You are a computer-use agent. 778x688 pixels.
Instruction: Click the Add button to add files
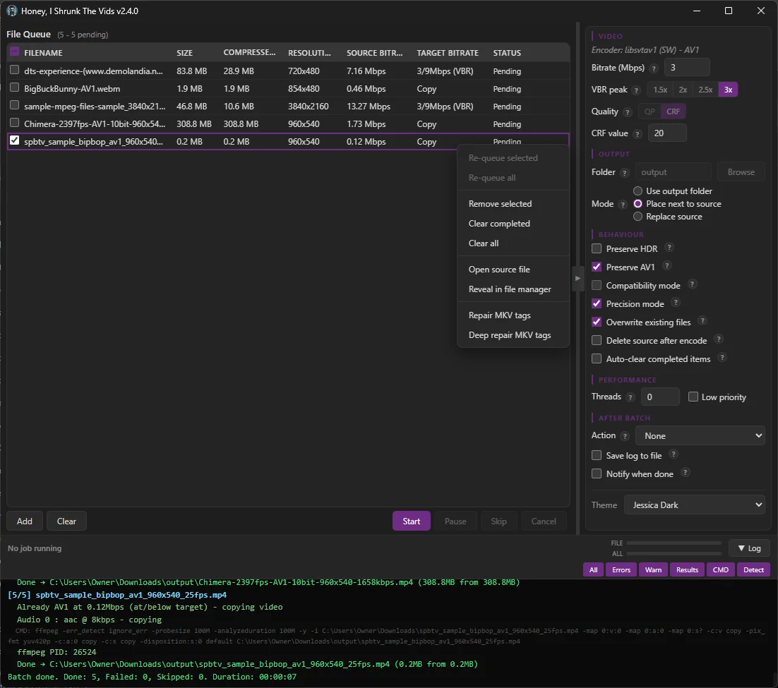pos(24,521)
